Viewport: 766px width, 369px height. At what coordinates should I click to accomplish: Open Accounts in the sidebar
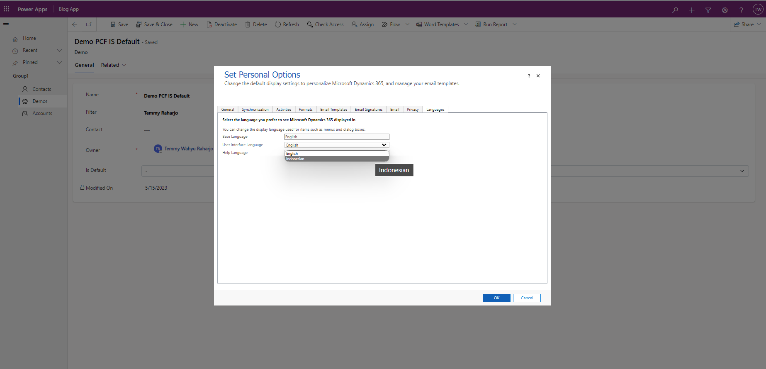click(42, 113)
